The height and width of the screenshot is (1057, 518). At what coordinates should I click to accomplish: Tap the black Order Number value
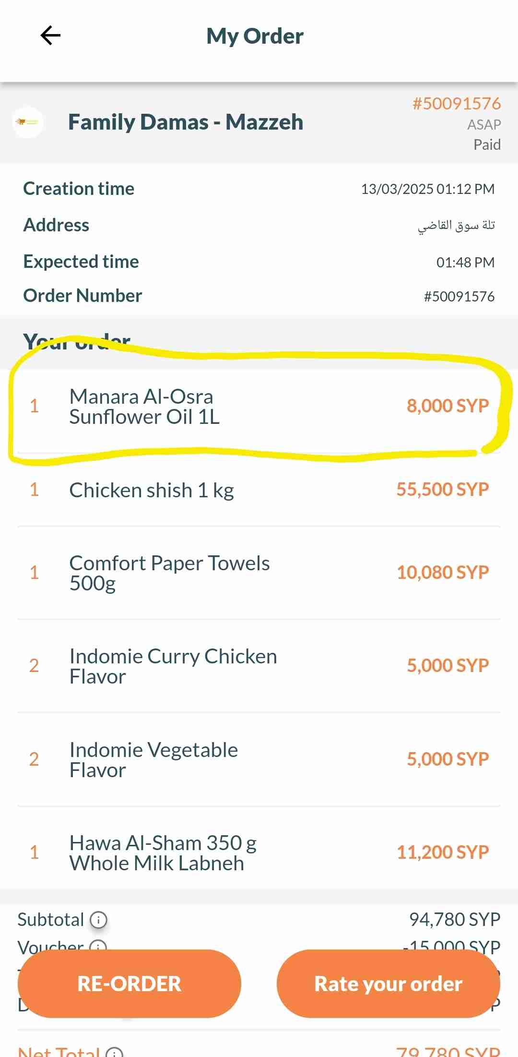point(459,296)
